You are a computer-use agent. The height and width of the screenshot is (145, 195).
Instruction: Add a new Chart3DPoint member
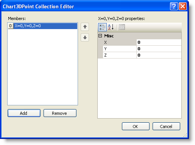click(24, 113)
